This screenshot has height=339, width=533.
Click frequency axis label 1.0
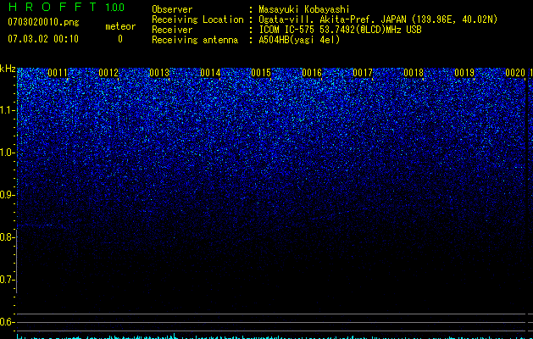tap(7, 153)
